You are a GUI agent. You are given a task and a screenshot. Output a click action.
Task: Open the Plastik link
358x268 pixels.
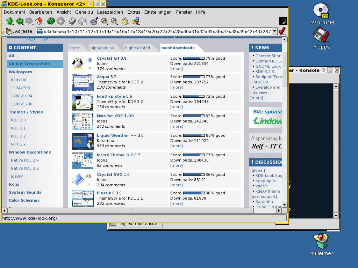pyautogui.click(x=104, y=193)
